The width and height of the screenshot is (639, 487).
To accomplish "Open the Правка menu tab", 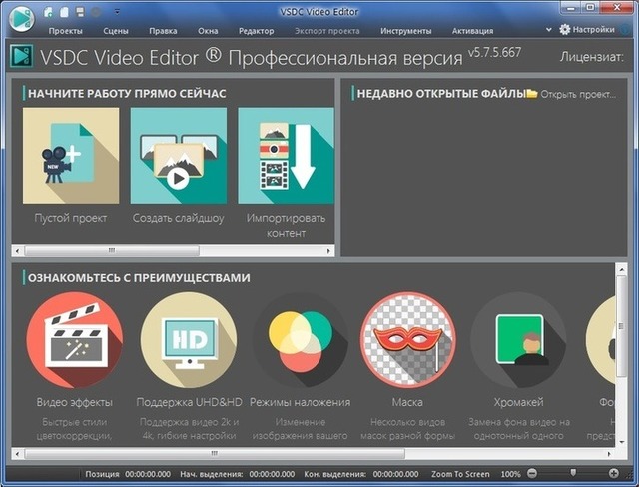I will [163, 31].
